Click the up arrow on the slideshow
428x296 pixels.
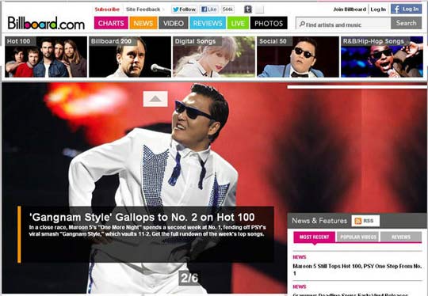155,99
